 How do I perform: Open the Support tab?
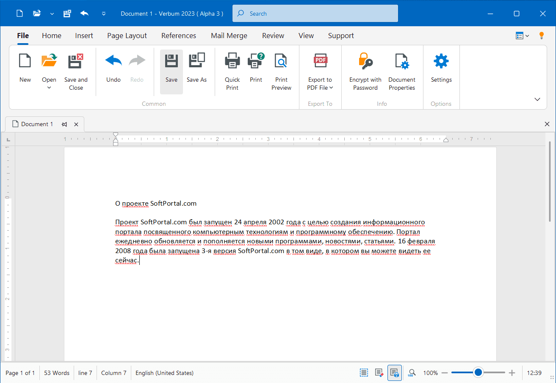coord(341,36)
